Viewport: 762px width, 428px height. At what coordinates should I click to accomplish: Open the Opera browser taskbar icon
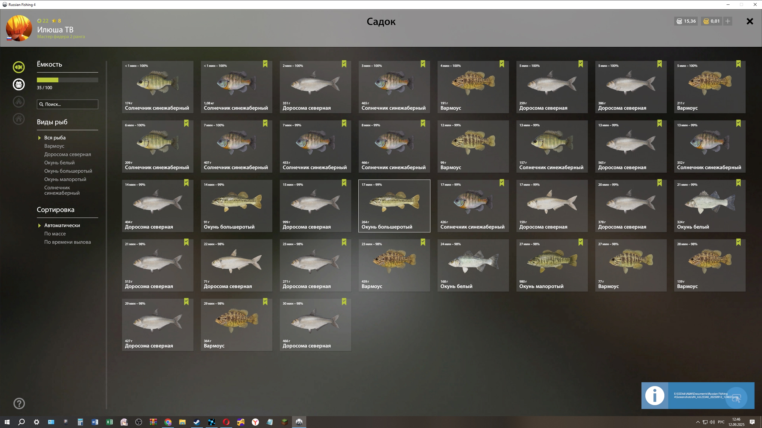click(226, 422)
